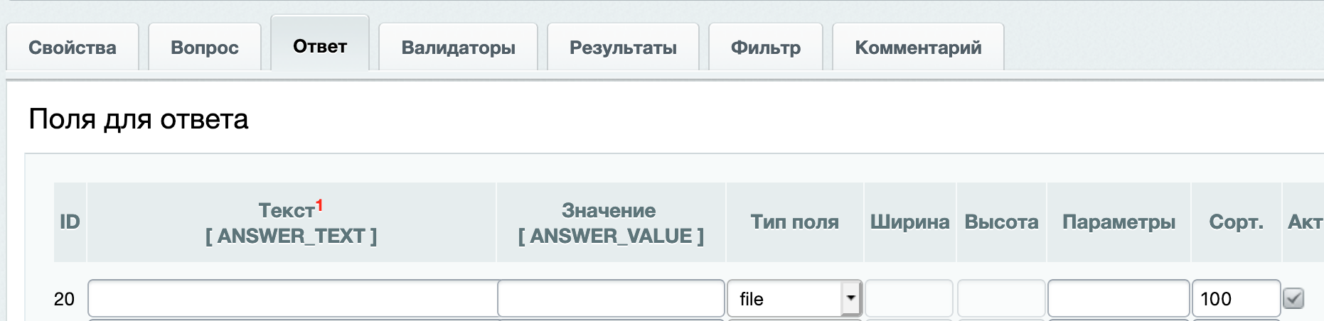Image resolution: width=1324 pixels, height=321 pixels.
Task: Go to the Валидаторы tab
Action: pyautogui.click(x=458, y=48)
